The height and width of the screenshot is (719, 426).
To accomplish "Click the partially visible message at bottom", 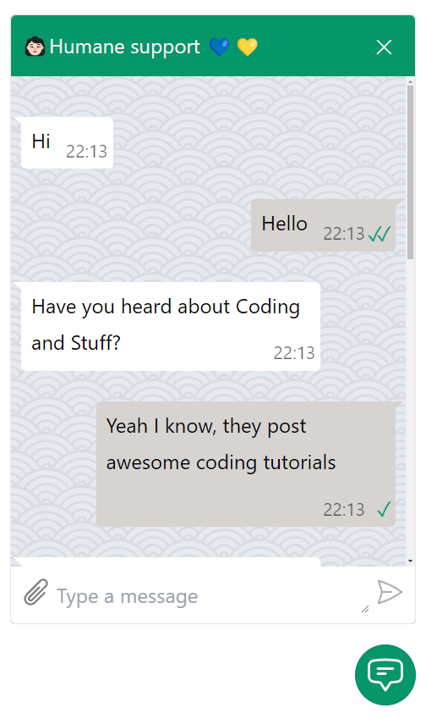I will [171, 561].
